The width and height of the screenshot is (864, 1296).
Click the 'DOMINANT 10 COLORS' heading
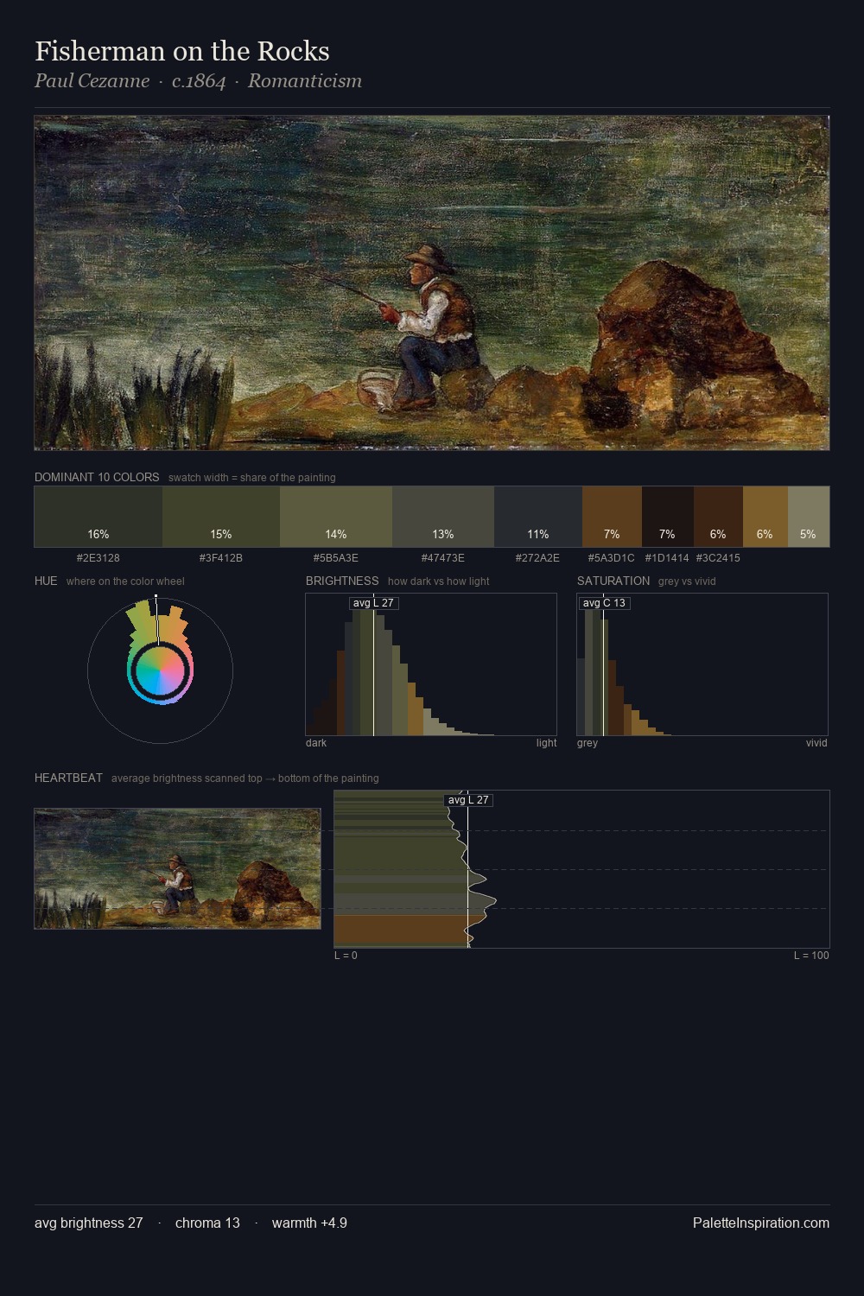pyautogui.click(x=97, y=477)
